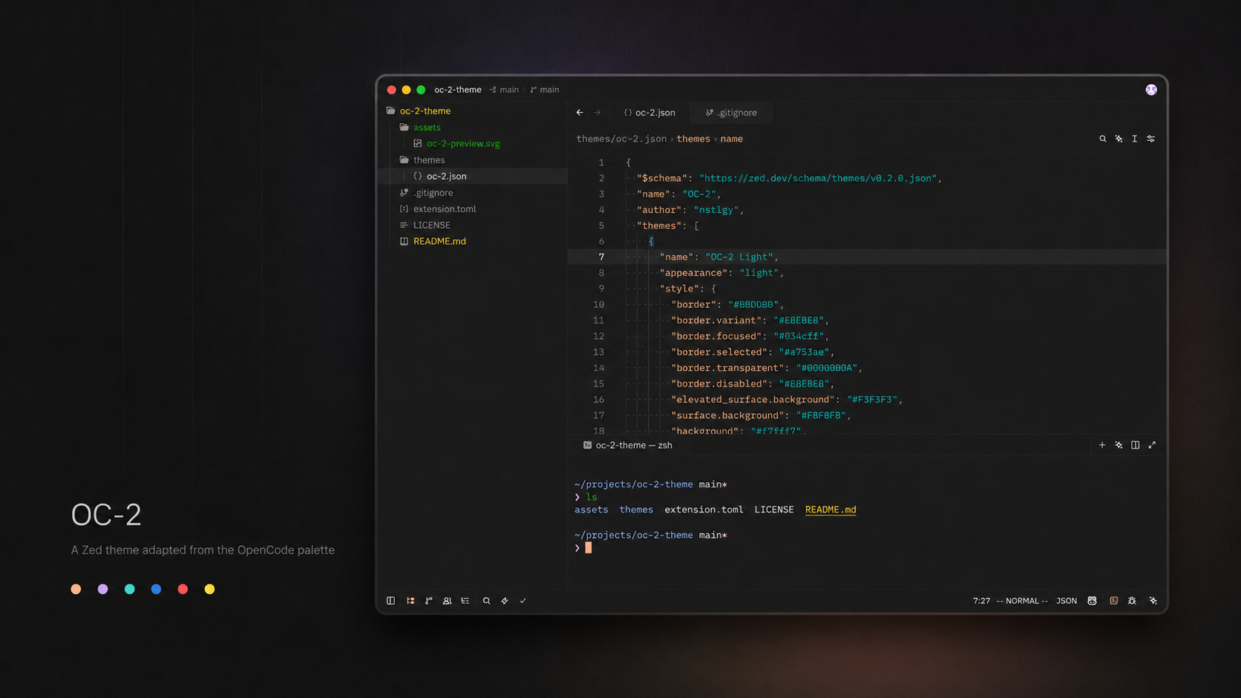This screenshot has height=698, width=1241.
Task: Open the assistant sparkle icon in status bar
Action: pyautogui.click(x=1153, y=601)
